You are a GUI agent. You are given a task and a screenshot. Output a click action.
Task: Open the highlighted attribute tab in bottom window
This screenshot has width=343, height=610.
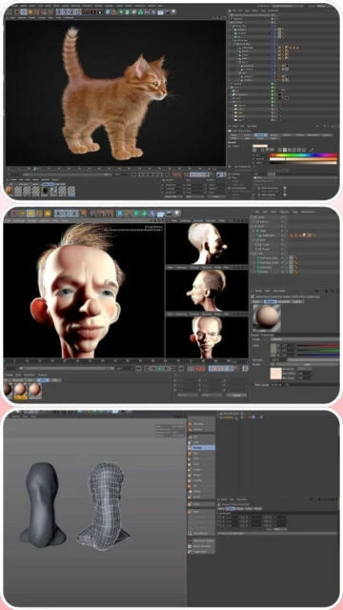tap(231, 508)
